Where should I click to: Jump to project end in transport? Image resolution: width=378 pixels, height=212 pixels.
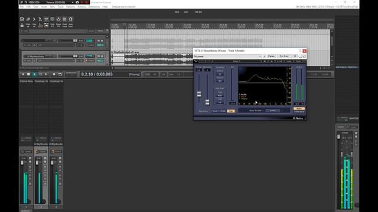tap(46, 74)
